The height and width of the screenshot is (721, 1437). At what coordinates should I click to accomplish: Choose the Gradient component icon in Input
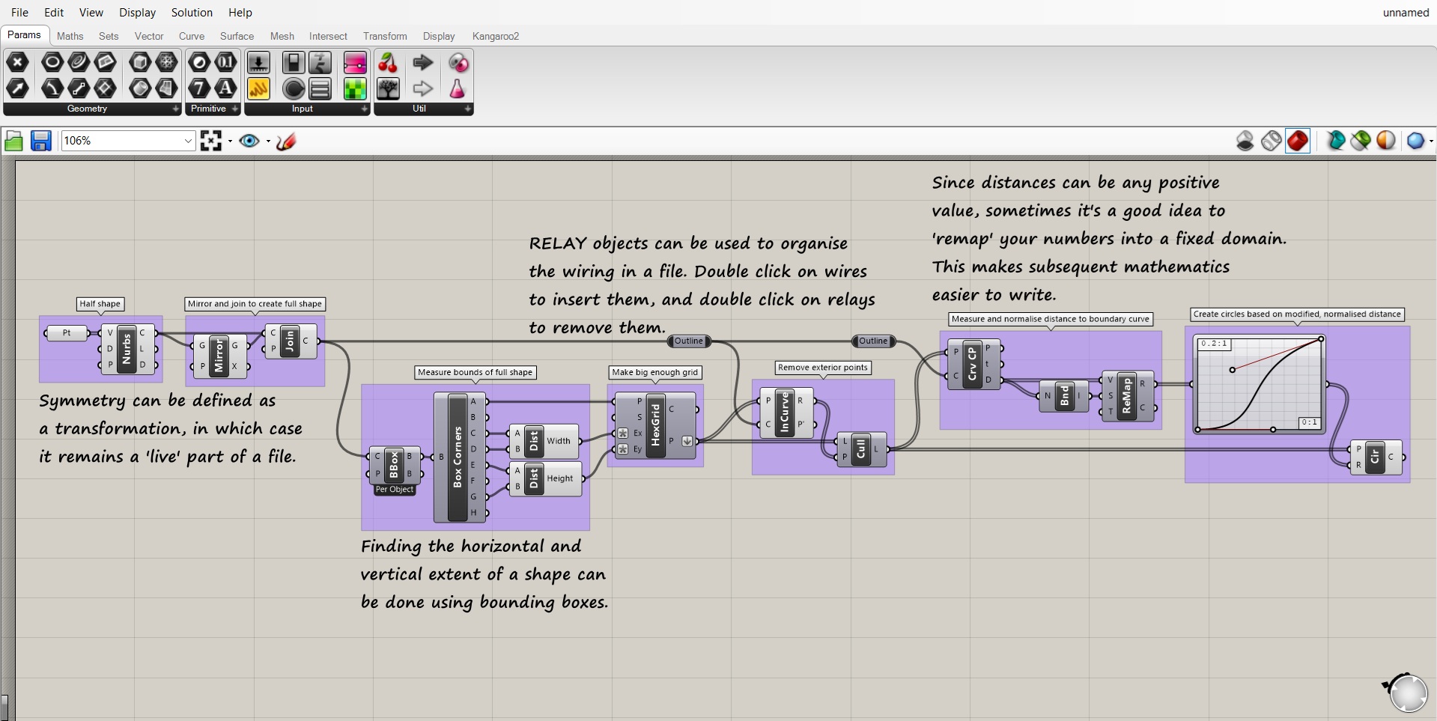tap(354, 63)
